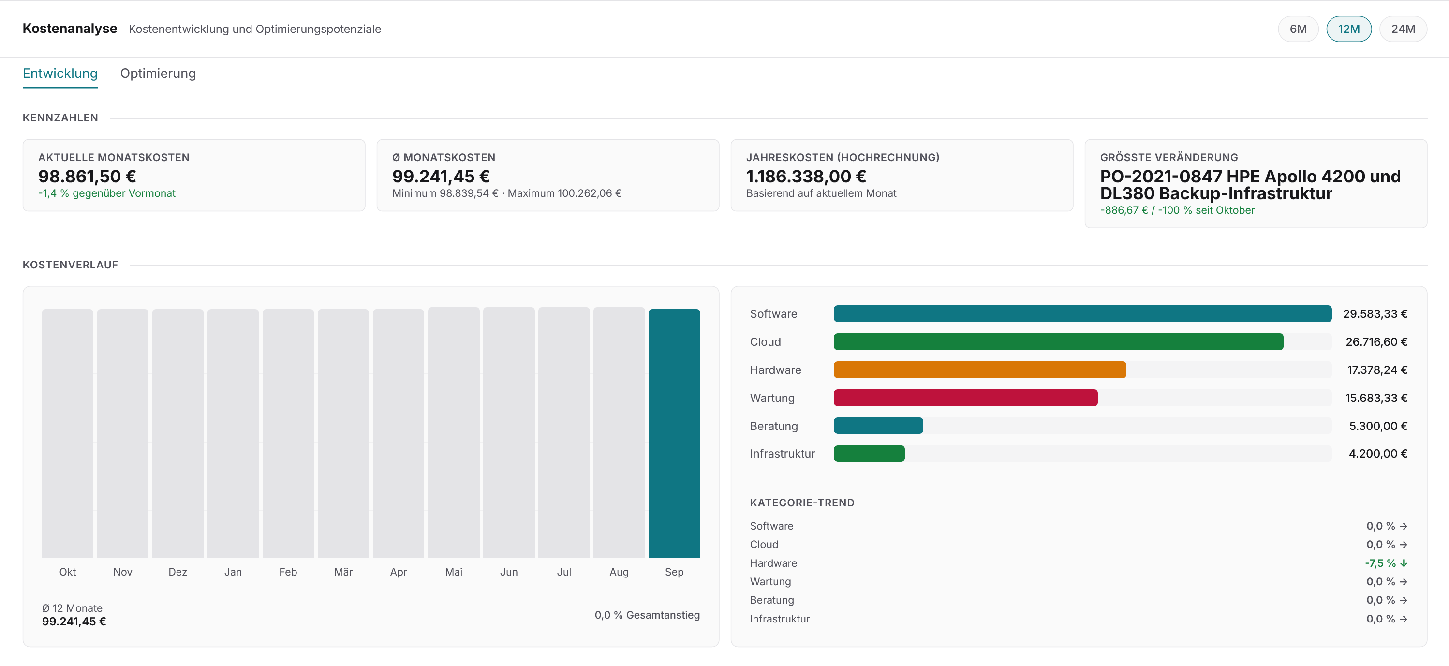Click the Infrastruktur amount 4.200,00 €
The height and width of the screenshot is (666, 1449).
[1378, 453]
